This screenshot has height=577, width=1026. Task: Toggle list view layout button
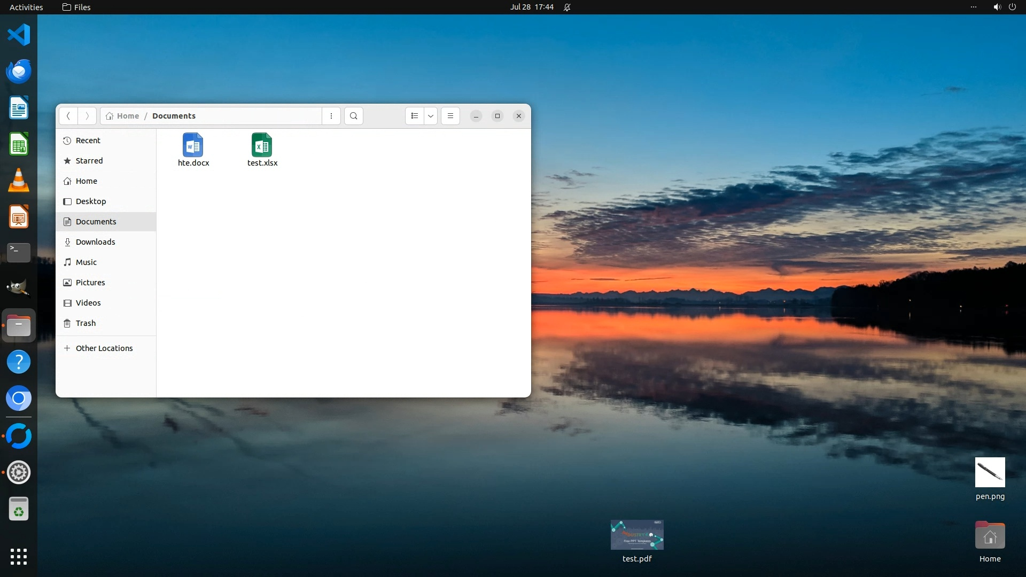point(415,116)
